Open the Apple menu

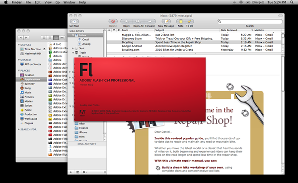[6, 2]
